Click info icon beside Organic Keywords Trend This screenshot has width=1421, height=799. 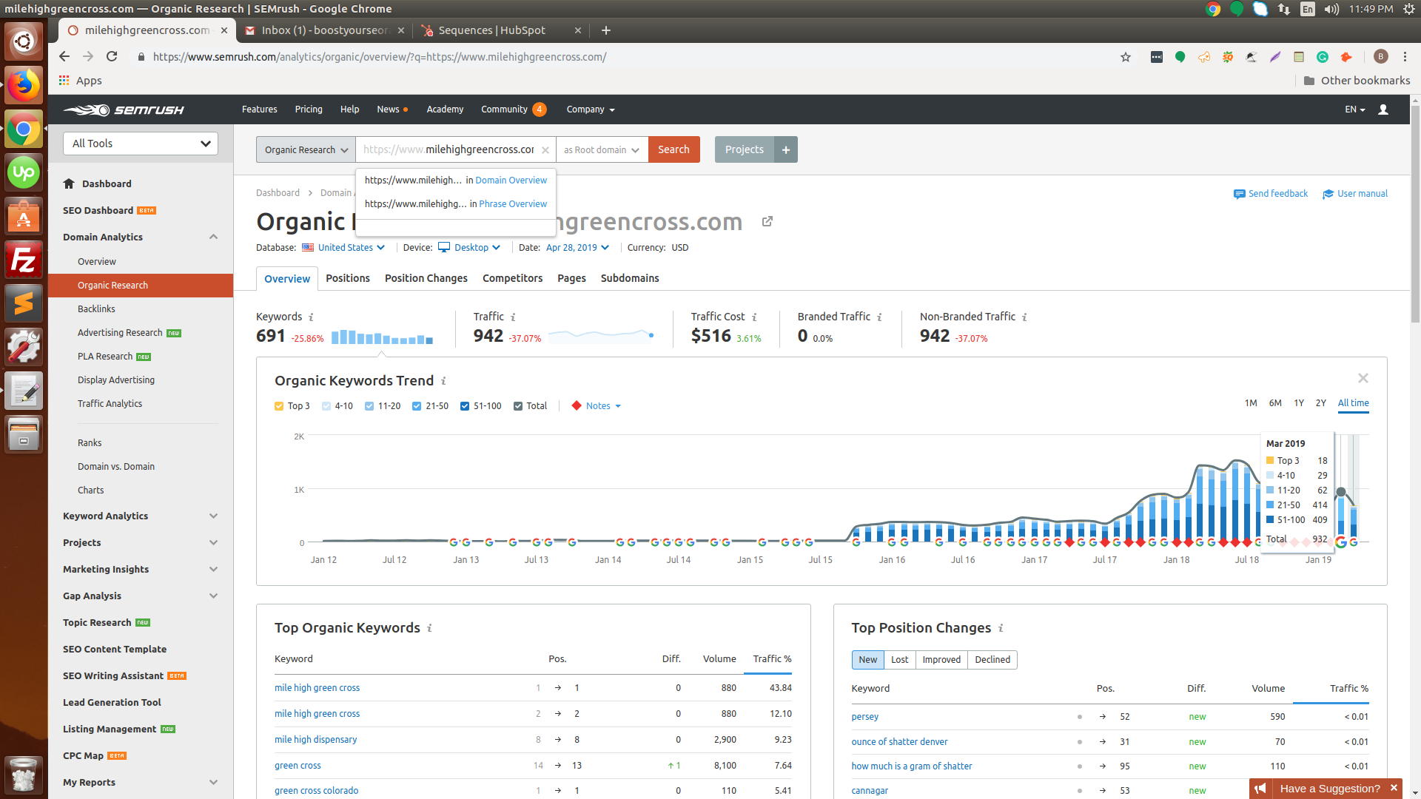(x=443, y=381)
